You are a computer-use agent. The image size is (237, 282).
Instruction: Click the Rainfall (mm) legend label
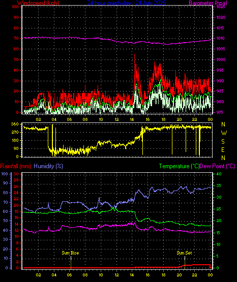(16, 166)
